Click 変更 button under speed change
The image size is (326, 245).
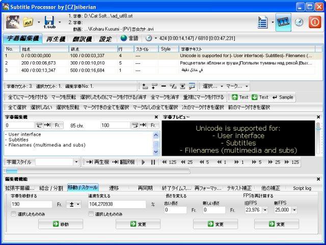pyautogui.click(x=138, y=224)
